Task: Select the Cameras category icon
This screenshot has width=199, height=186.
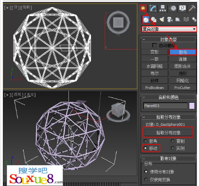Action: pos(170,20)
